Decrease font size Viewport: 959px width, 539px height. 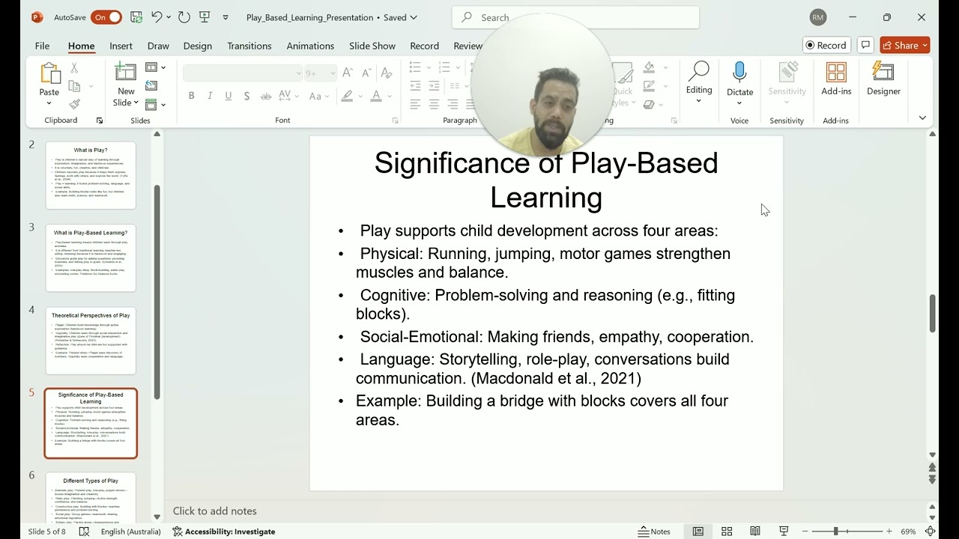click(x=366, y=73)
